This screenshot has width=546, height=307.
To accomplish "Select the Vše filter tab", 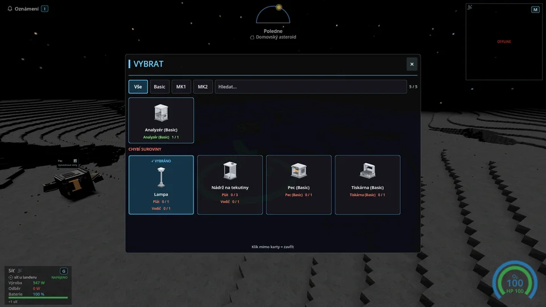I will pos(138,86).
